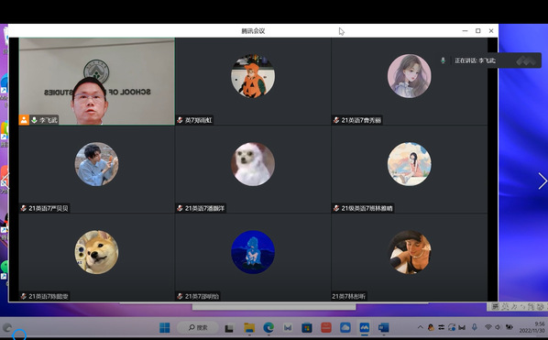Viewport: 548px width, 340px height.
Task: Open Word from the taskbar
Action: click(383, 327)
